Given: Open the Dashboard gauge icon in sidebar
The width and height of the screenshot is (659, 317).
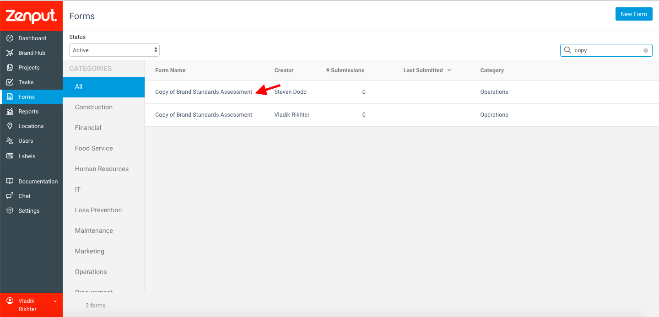Looking at the screenshot, I should pos(10,38).
